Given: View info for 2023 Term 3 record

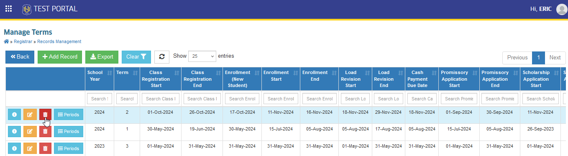Looking at the screenshot, I should (14, 148).
